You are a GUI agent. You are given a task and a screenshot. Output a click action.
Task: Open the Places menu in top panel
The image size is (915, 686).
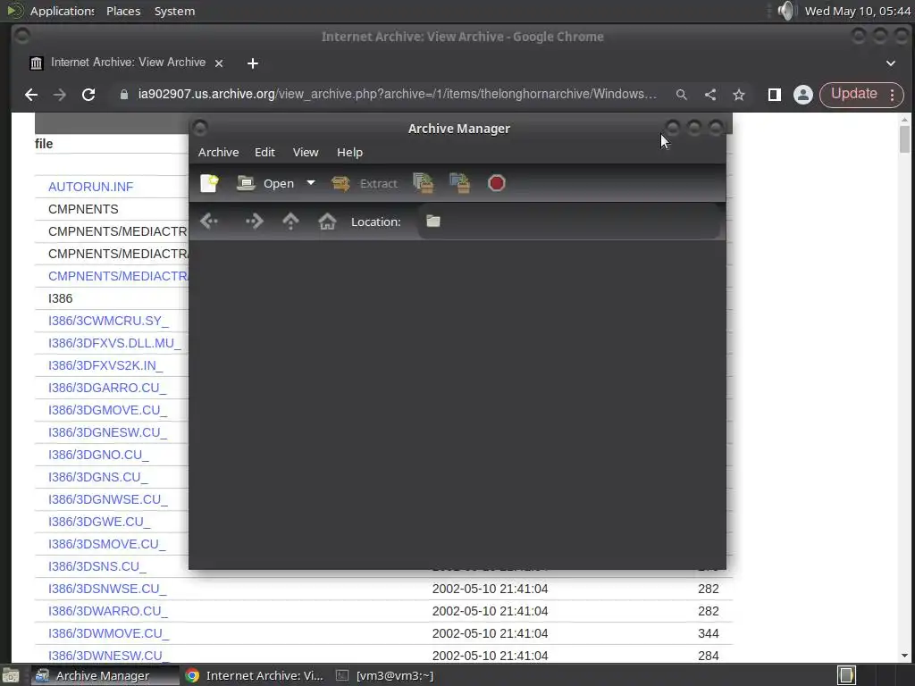click(123, 11)
